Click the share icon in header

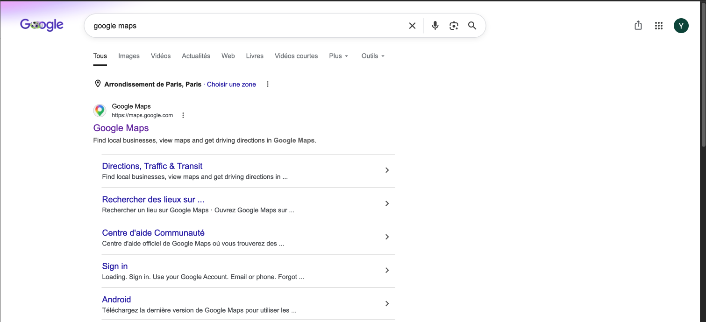pos(638,26)
